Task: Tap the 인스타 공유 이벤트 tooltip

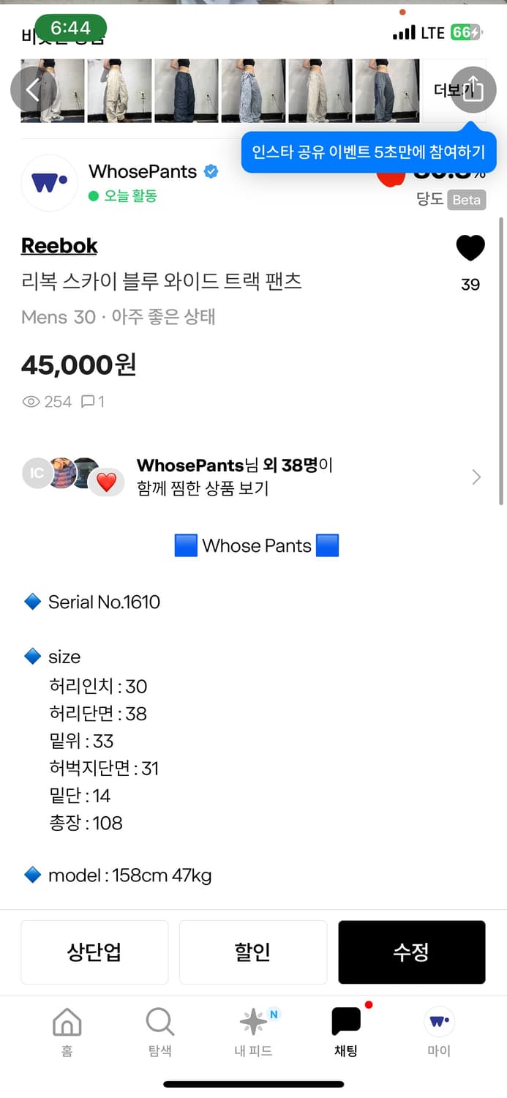Action: coord(369,152)
